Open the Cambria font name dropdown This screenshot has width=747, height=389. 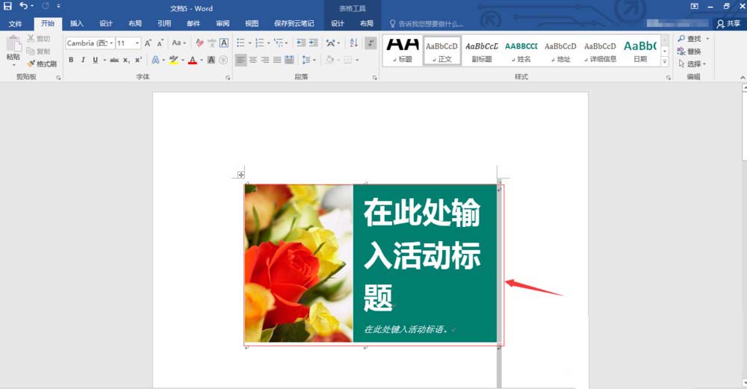111,43
